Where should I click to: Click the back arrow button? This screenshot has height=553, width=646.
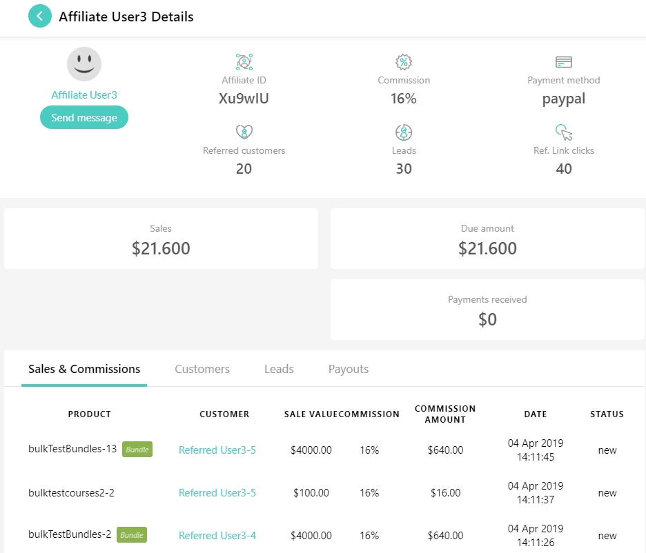(x=40, y=16)
